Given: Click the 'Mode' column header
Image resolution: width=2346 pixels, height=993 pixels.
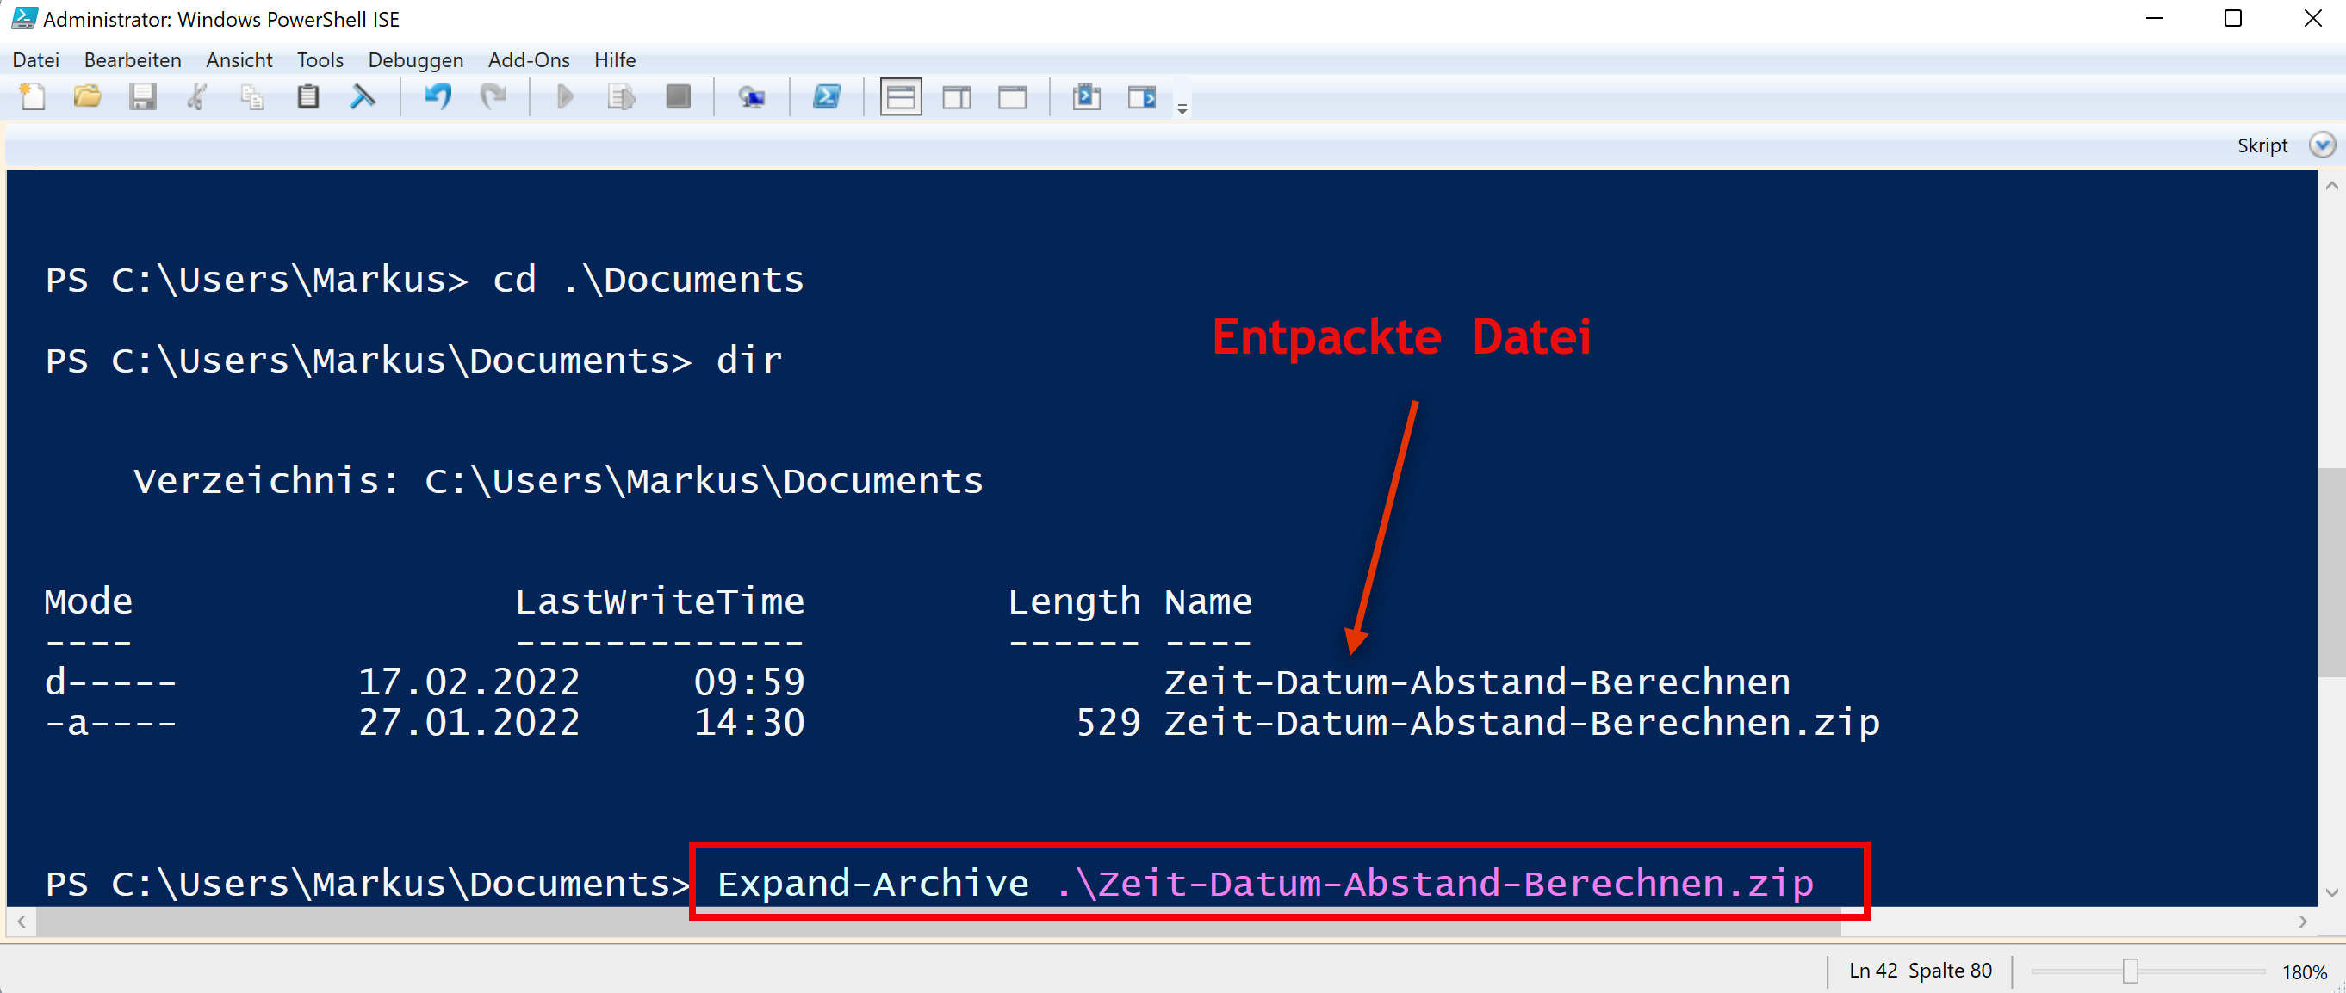Looking at the screenshot, I should coord(89,601).
